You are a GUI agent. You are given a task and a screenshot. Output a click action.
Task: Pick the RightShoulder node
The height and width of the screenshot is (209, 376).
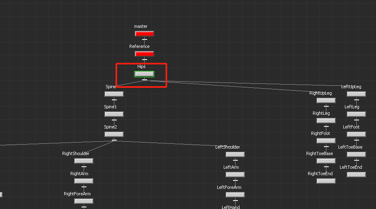tap(84, 161)
